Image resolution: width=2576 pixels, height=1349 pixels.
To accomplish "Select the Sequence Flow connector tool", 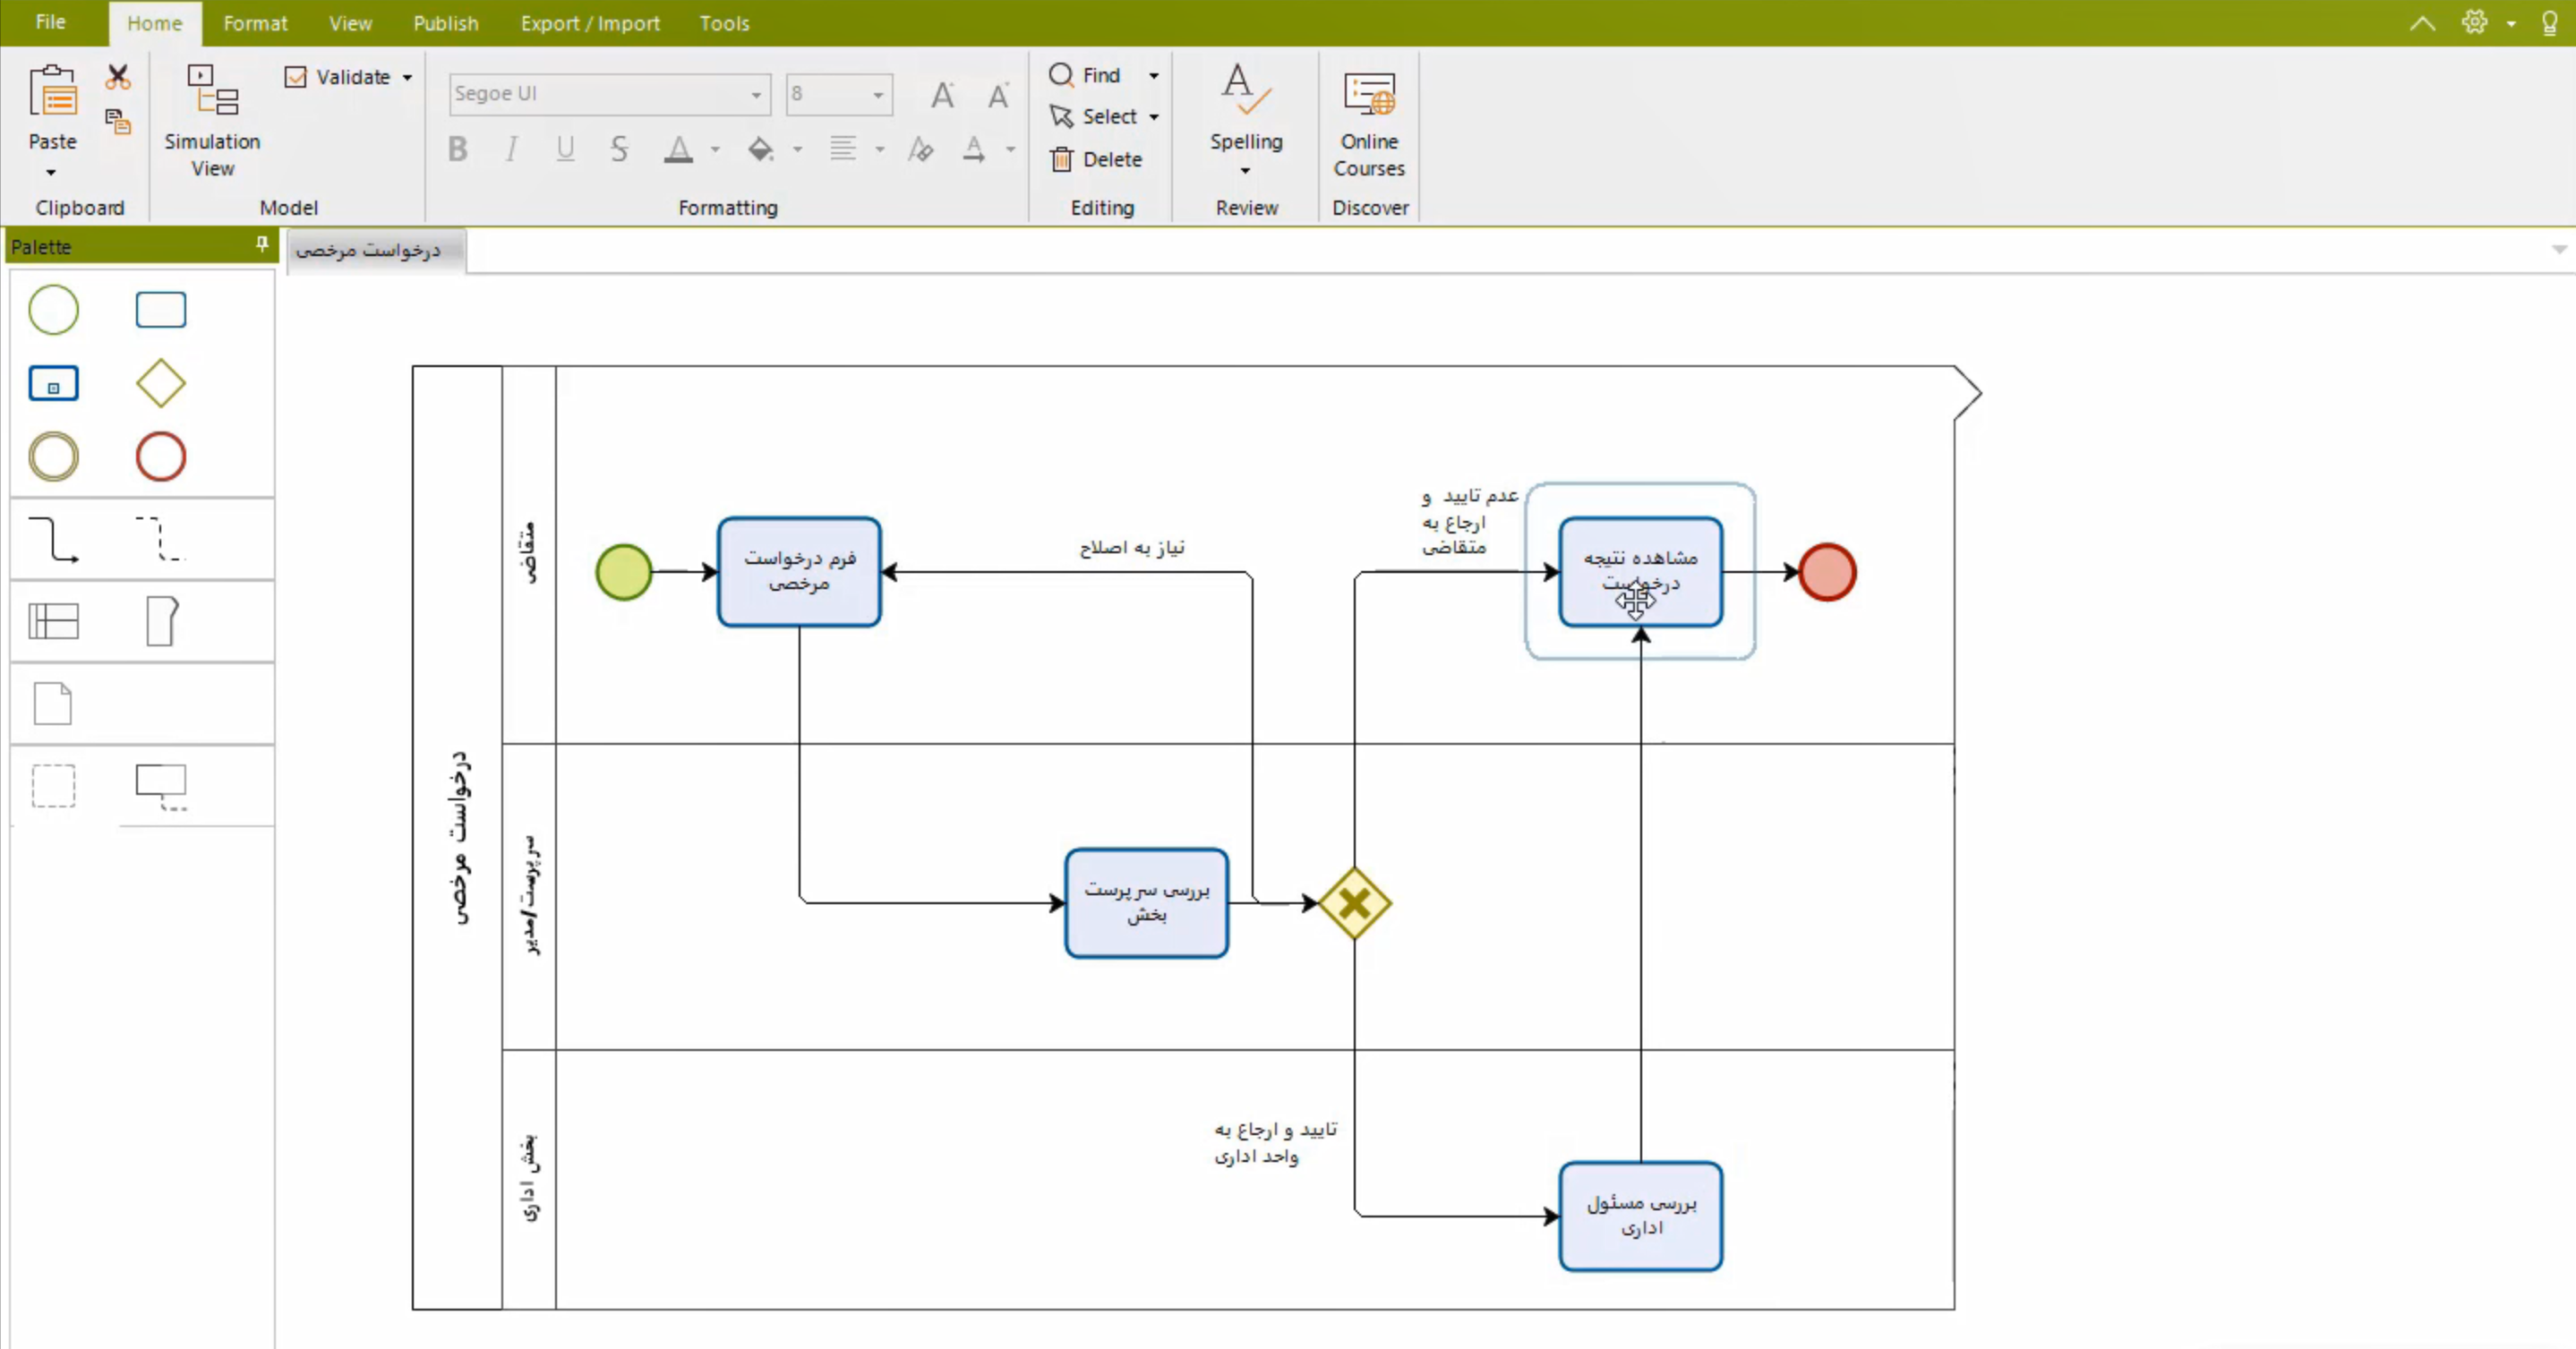I will point(53,539).
